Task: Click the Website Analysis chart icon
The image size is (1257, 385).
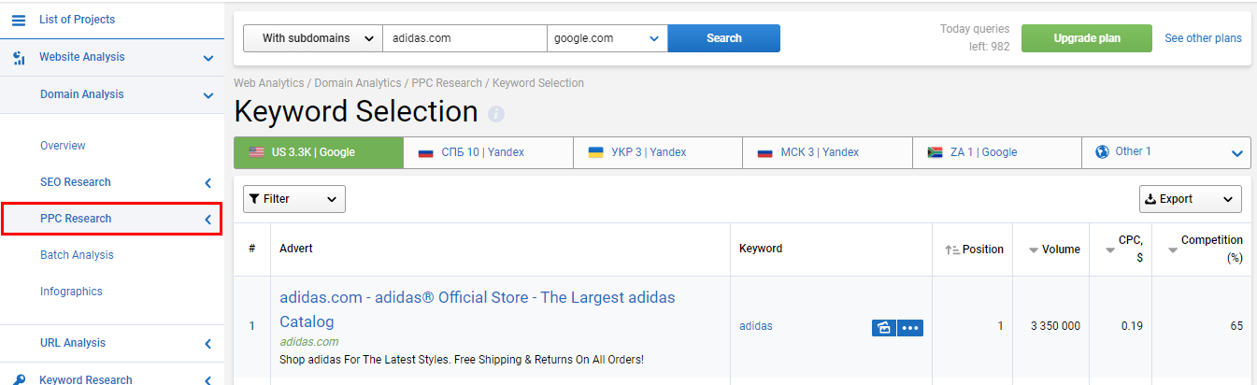Action: pyautogui.click(x=19, y=58)
